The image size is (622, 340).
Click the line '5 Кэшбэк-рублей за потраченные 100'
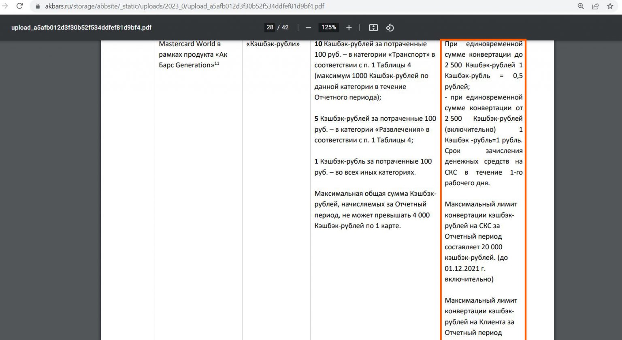375,119
